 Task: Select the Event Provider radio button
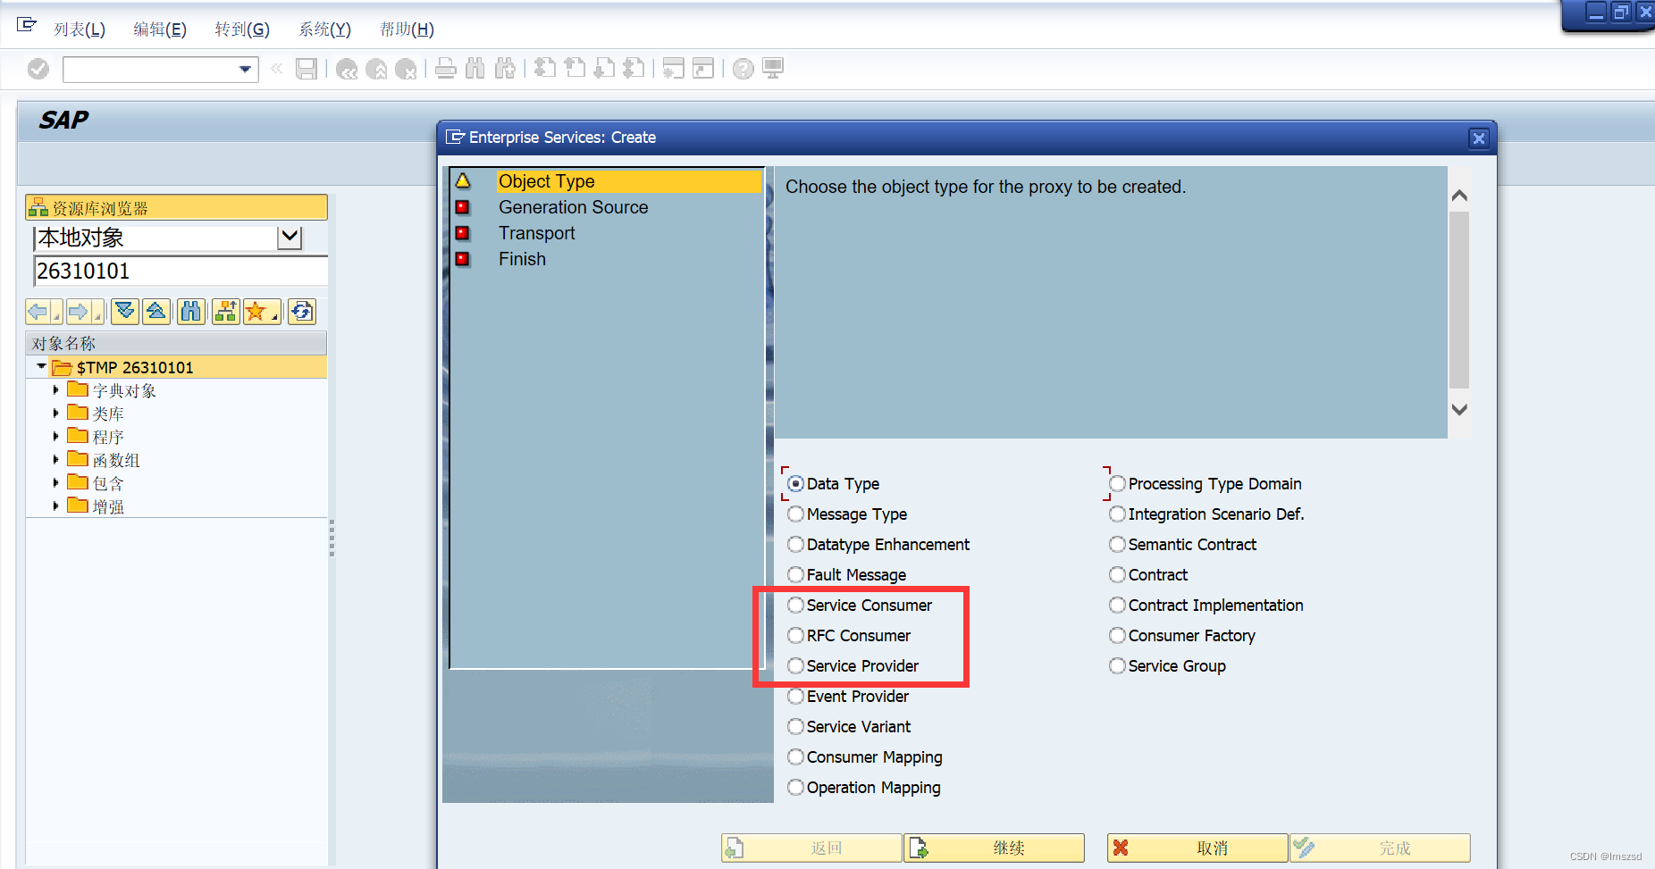795,697
